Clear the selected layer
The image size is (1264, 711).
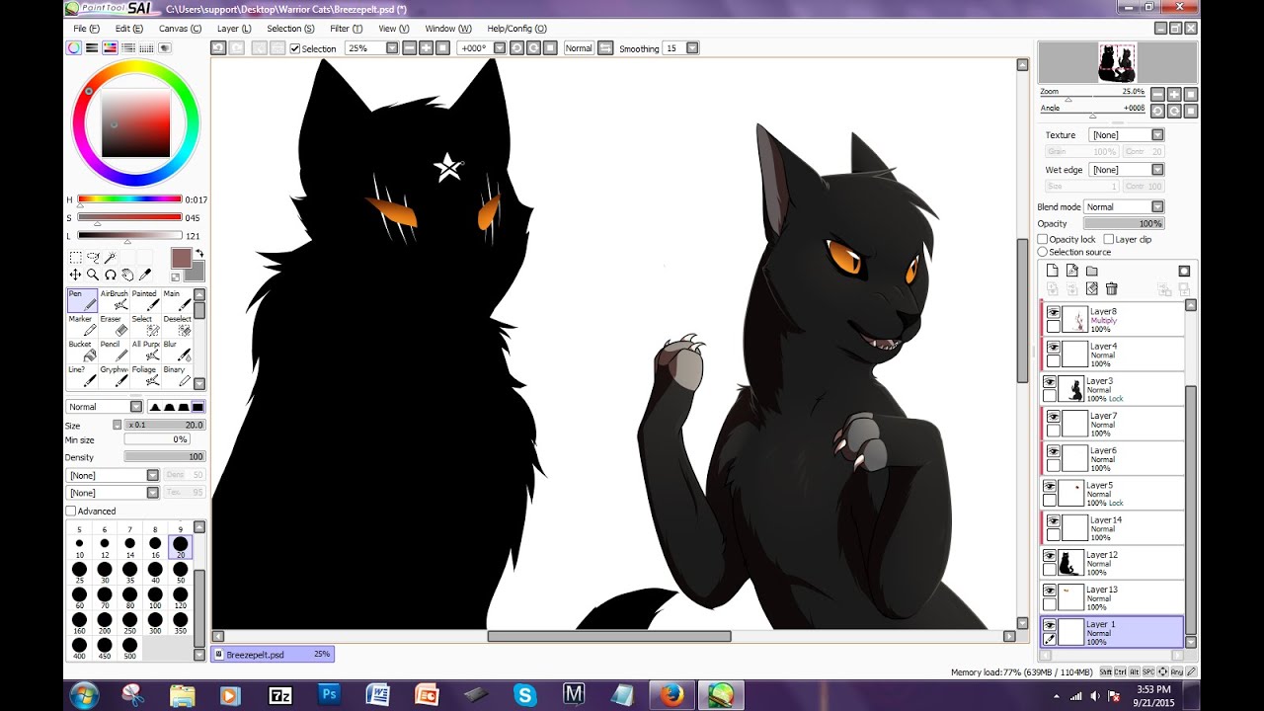point(1092,288)
